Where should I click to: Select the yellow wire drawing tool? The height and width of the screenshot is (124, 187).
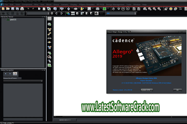[49, 29]
